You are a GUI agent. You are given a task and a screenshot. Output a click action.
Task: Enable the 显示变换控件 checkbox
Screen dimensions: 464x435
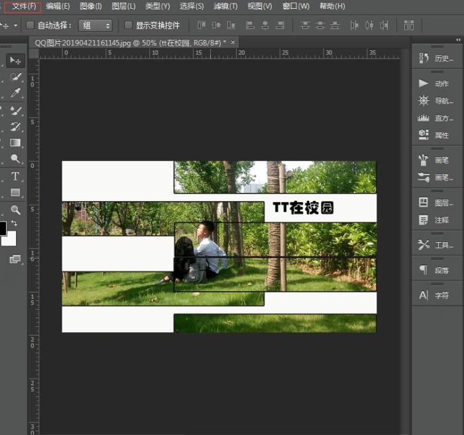[x=128, y=25]
